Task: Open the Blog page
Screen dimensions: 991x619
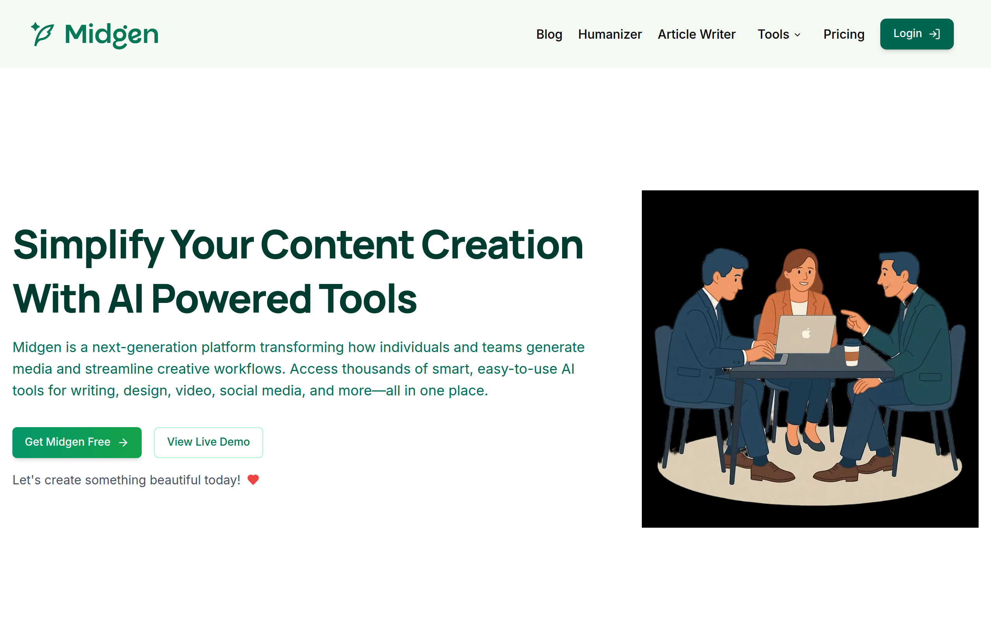Action: pyautogui.click(x=549, y=34)
